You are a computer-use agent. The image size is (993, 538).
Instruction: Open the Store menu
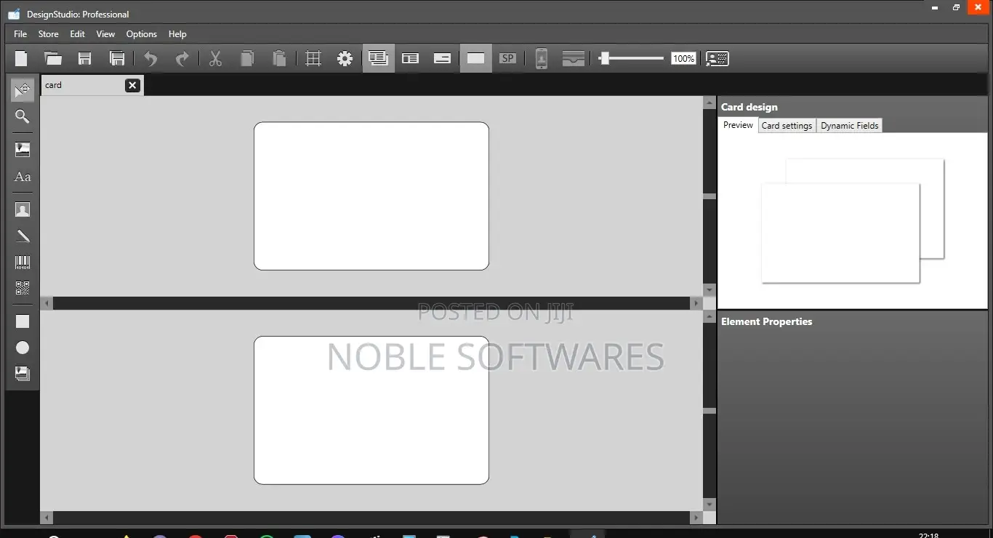pyautogui.click(x=48, y=33)
